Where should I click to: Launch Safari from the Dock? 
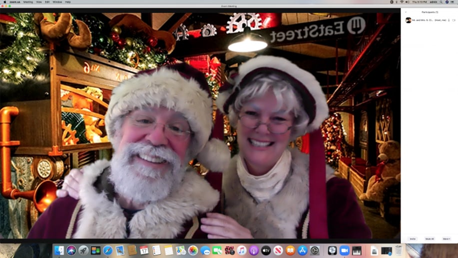[107, 250]
